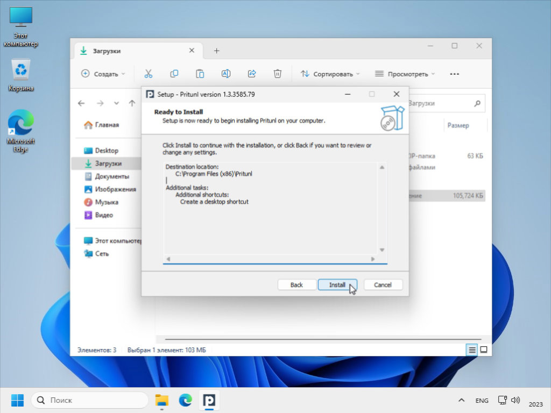Image resolution: width=551 pixels, height=413 pixels.
Task: Go back in File Explorer navigation
Action: click(82, 103)
